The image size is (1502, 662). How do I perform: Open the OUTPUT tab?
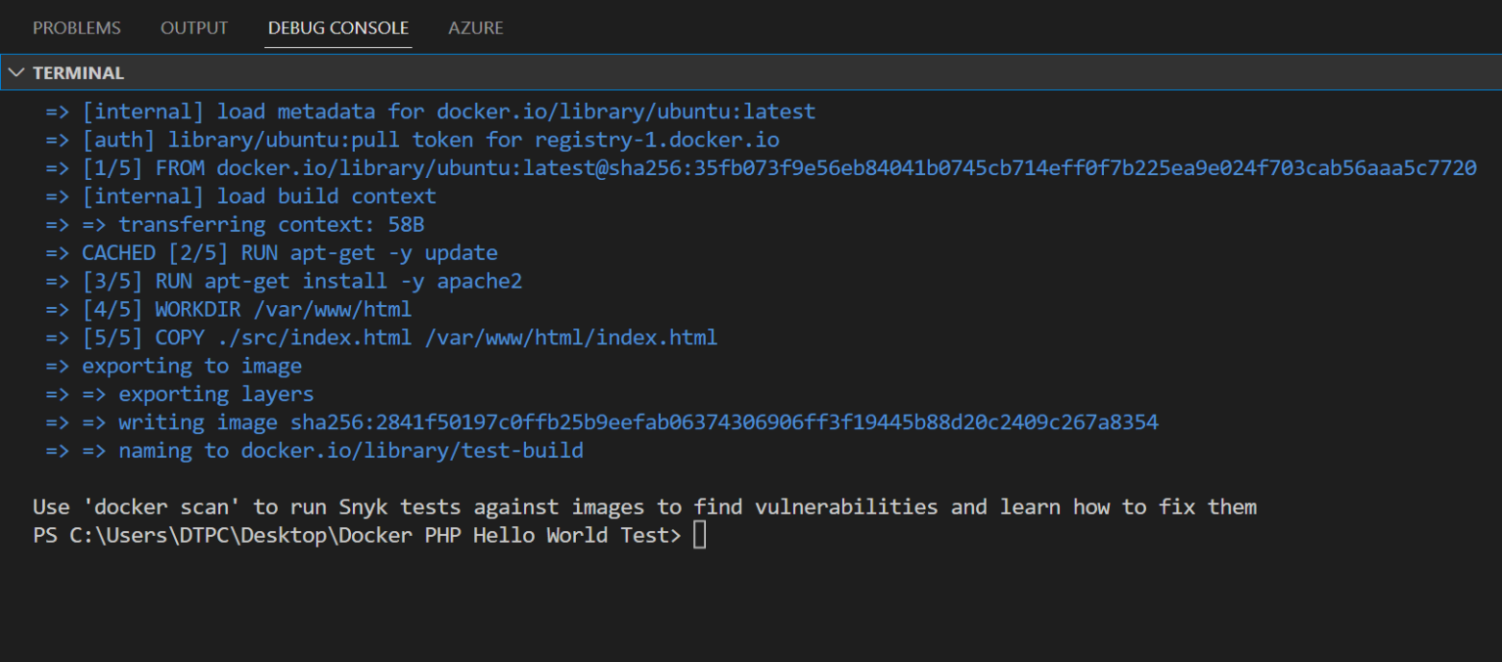(194, 28)
